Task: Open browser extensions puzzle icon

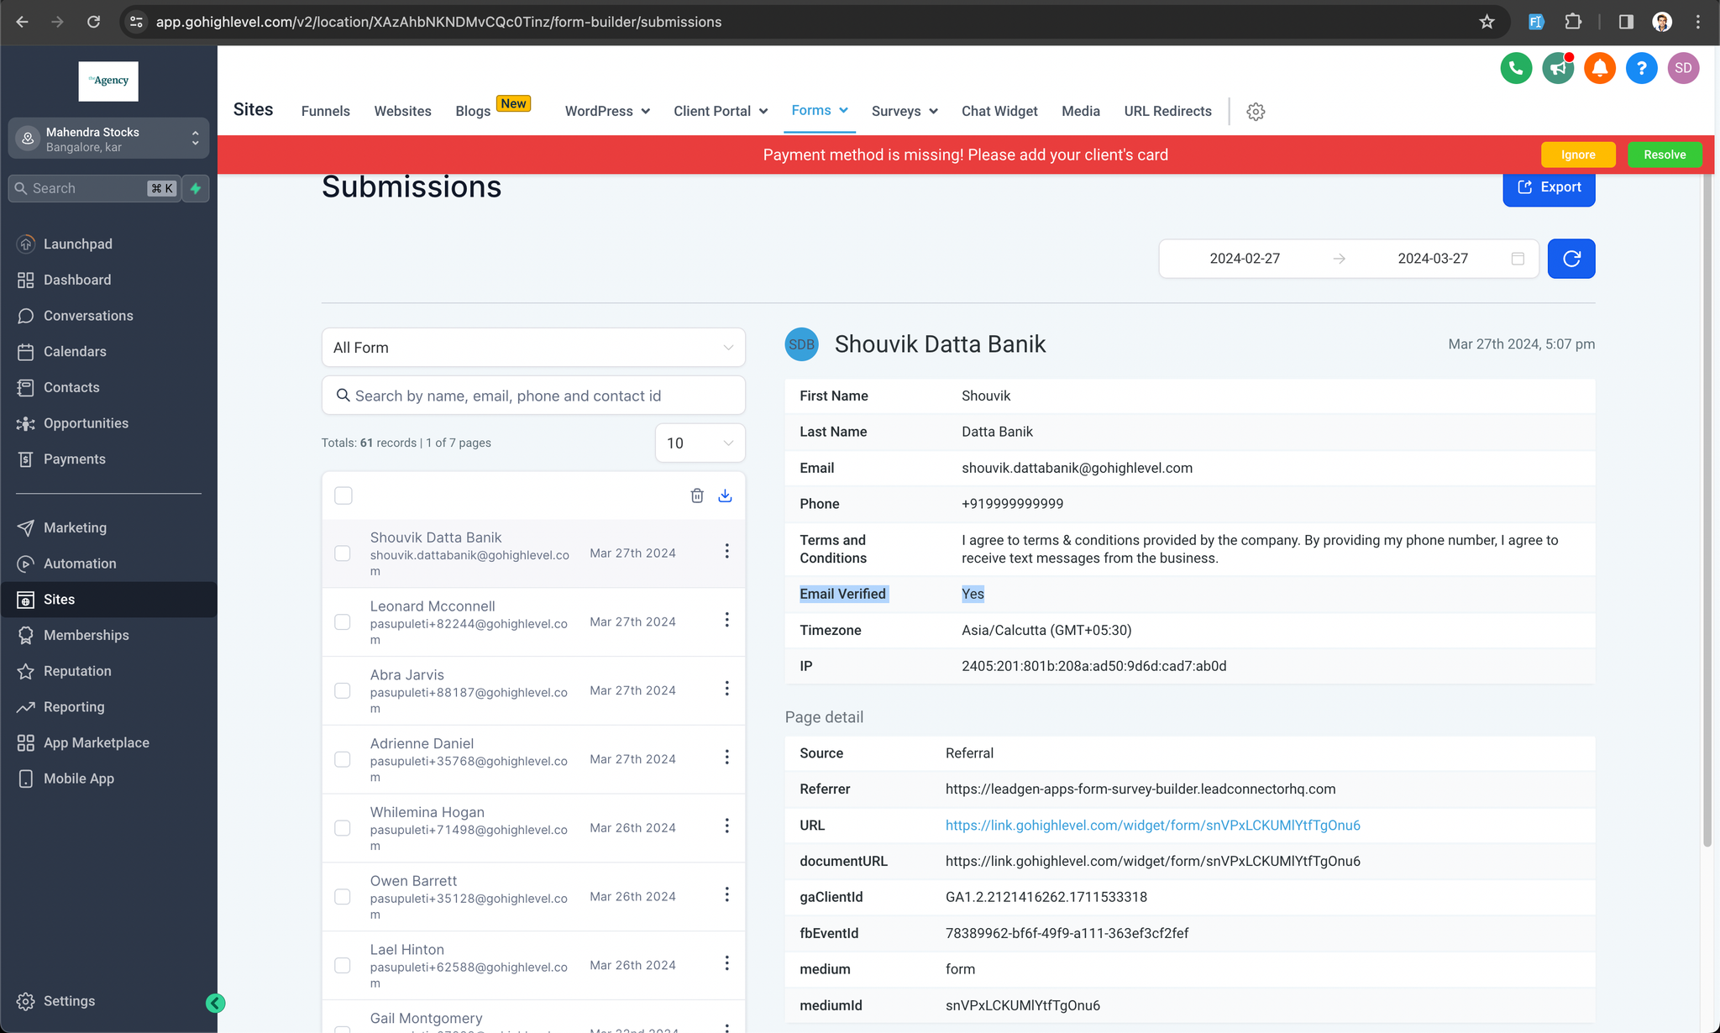Action: [1573, 22]
